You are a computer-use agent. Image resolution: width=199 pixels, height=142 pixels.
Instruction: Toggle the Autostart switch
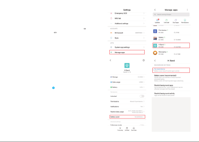coord(142,96)
